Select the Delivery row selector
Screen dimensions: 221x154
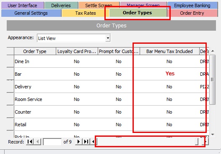pyautogui.click(x=10, y=86)
